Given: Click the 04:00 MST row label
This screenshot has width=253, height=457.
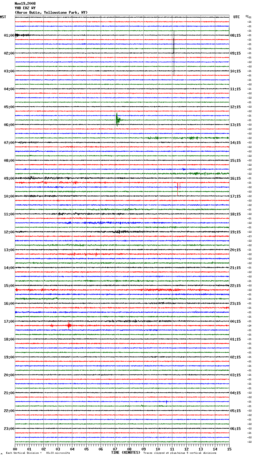Looking at the screenshot, I should [x=9, y=89].
